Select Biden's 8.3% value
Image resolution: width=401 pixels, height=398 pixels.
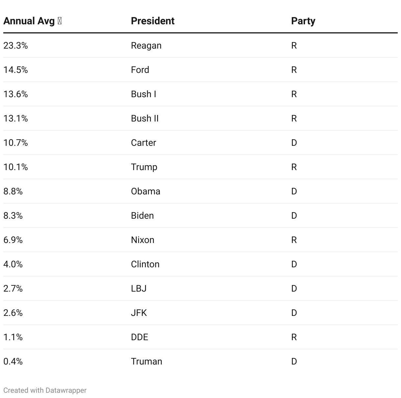[13, 216]
